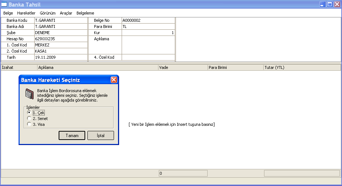Click the ledger icon in the dialog
The height and width of the screenshot is (186, 342).
point(30,94)
